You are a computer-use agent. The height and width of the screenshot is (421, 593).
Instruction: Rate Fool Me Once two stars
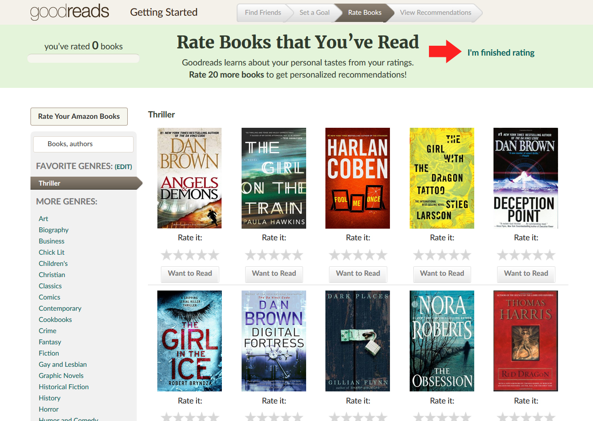tap(346, 255)
